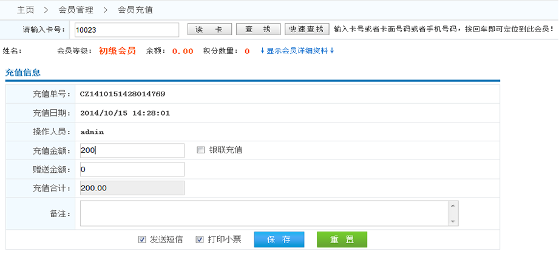Save the recharge with 保存
Screen dimensions: 559x254
click(279, 239)
